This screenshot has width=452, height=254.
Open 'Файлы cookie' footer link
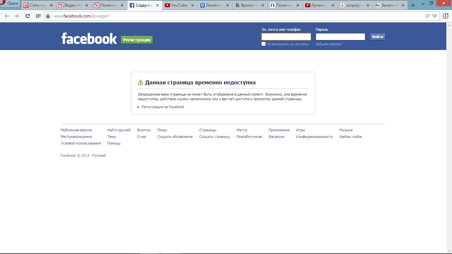tap(351, 137)
